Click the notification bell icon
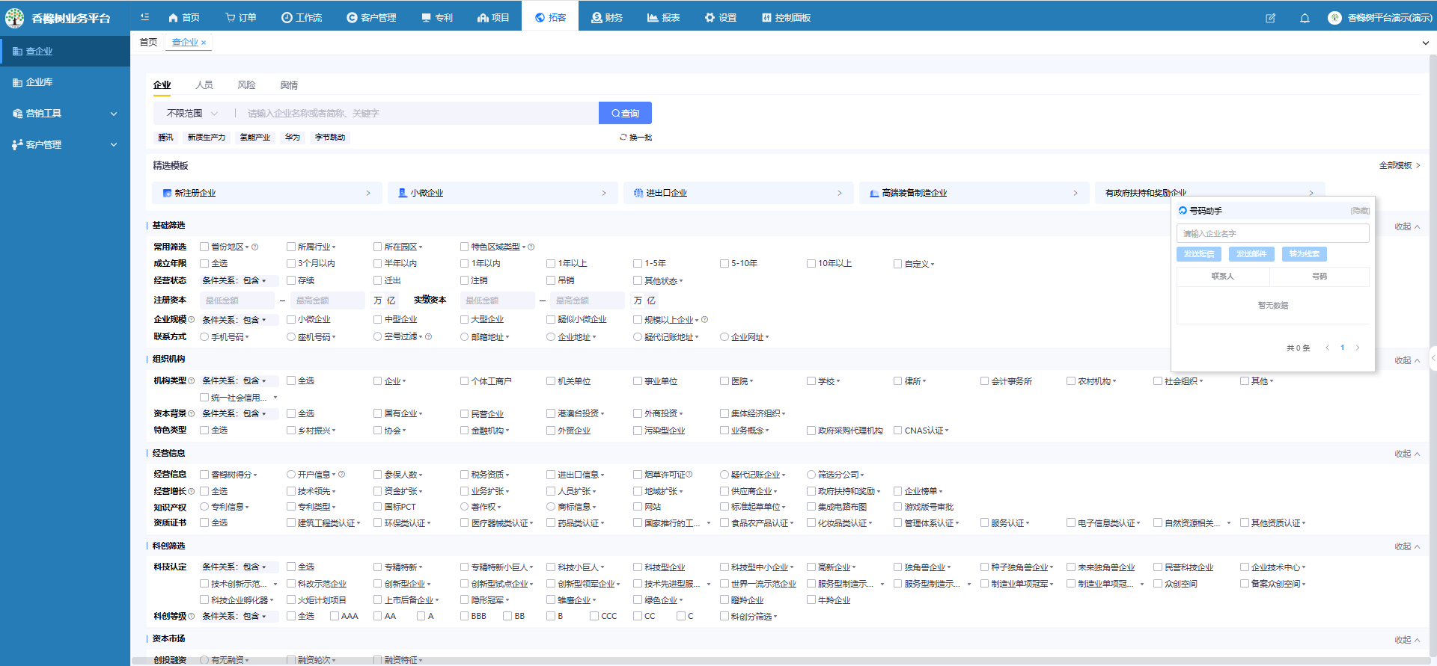Screen dimensions: 1437x666 click(x=1305, y=18)
